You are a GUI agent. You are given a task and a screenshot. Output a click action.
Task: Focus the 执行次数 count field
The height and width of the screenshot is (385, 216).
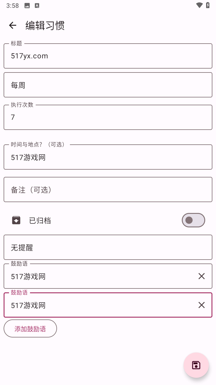[x=108, y=117]
